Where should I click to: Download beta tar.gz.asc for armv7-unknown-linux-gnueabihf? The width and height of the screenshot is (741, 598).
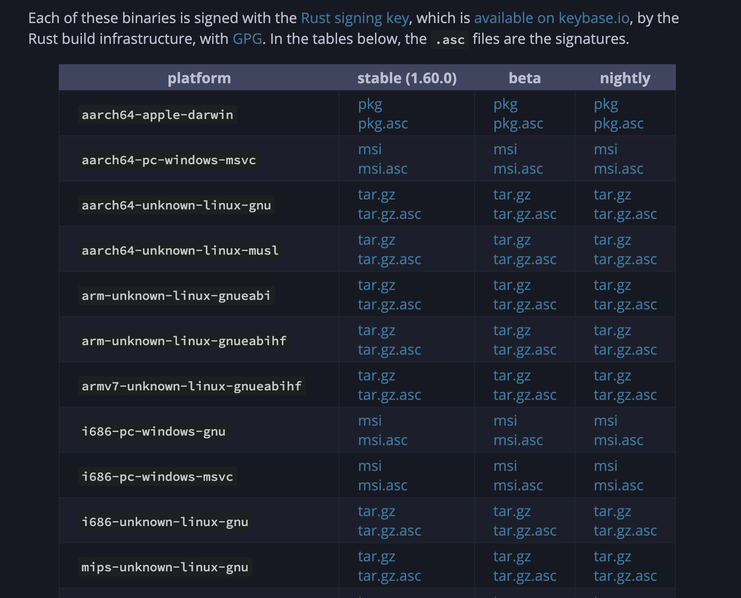coord(525,395)
